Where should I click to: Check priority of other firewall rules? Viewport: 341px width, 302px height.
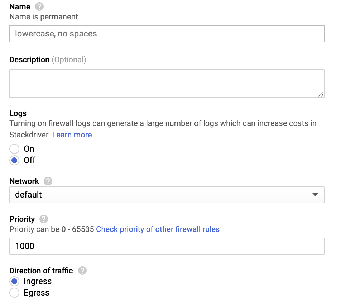(158, 229)
